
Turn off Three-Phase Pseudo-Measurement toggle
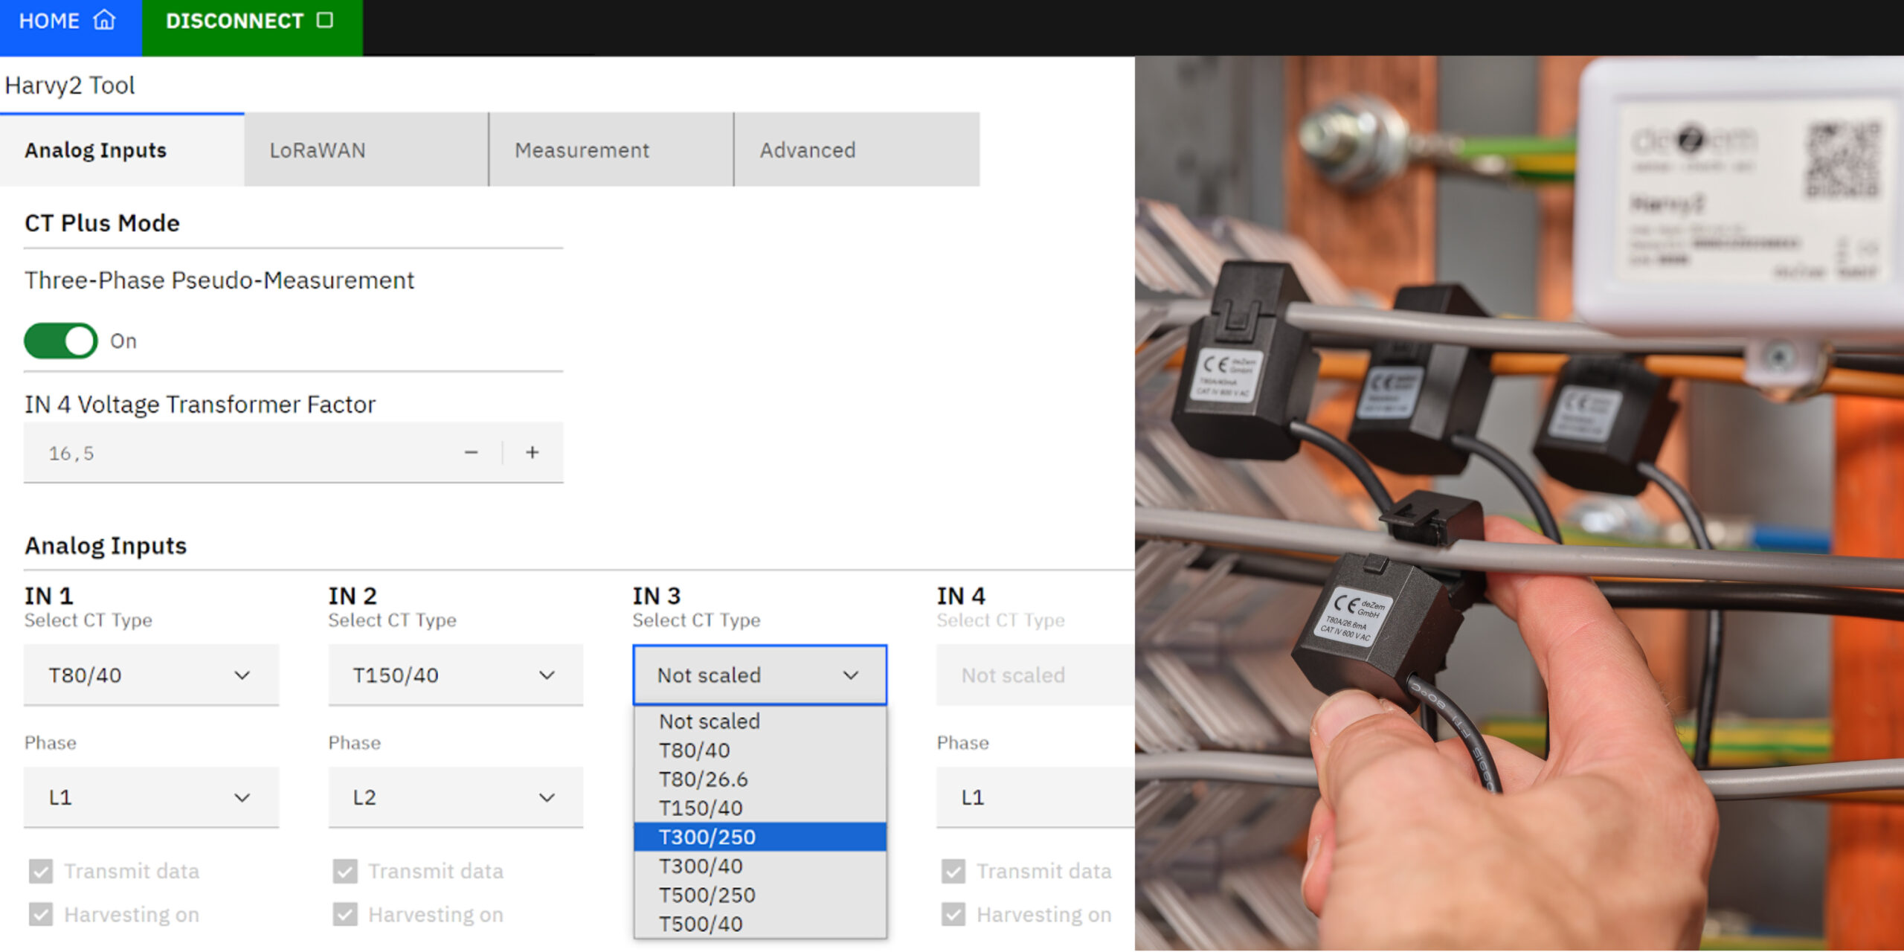[x=61, y=341]
